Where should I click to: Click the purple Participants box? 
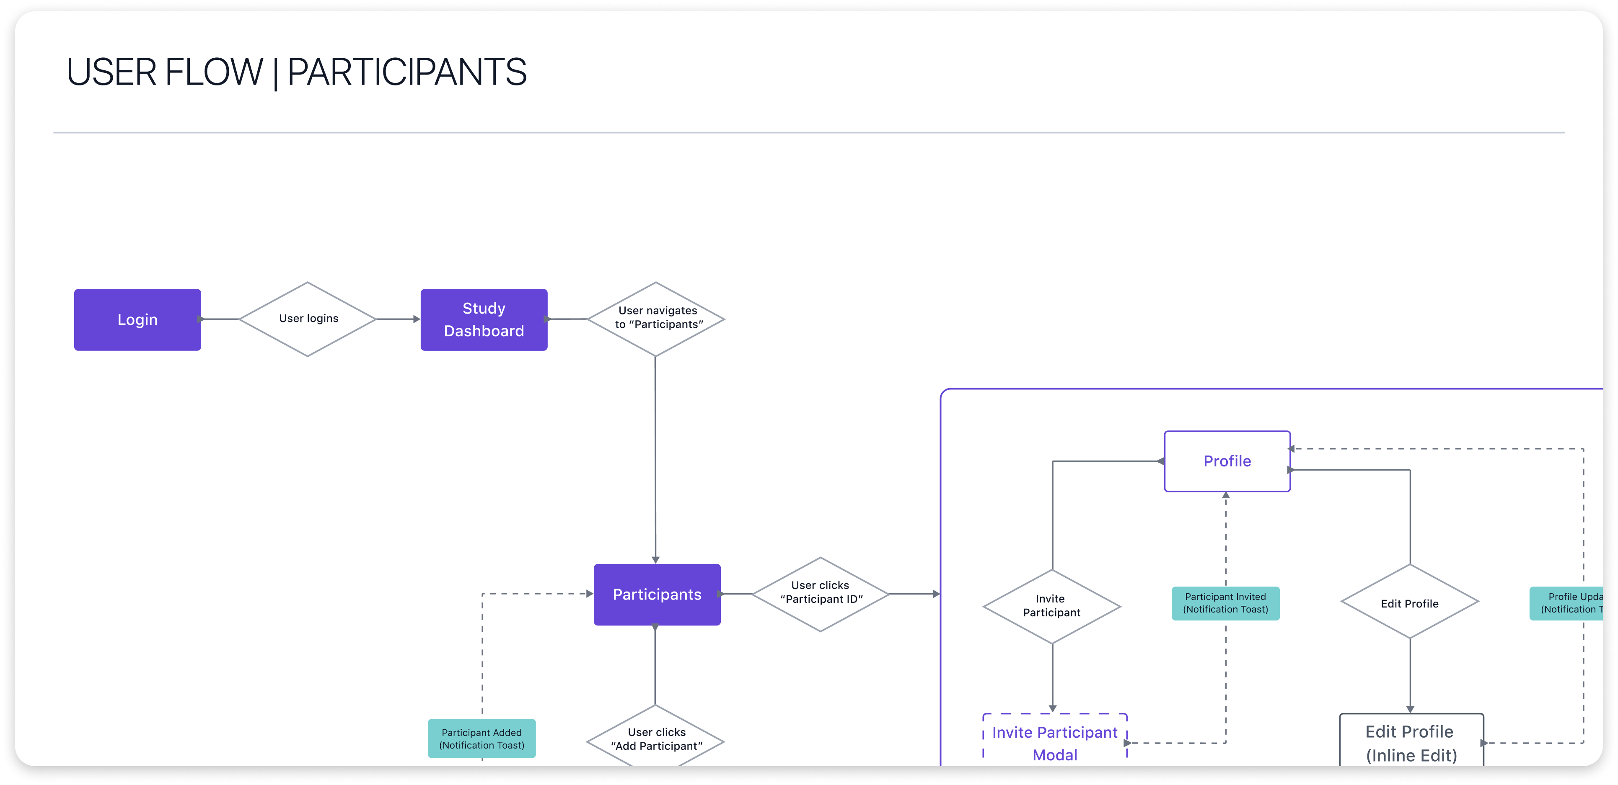pos(656,594)
